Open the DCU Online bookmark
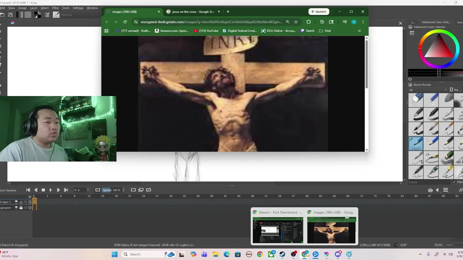 point(279,31)
